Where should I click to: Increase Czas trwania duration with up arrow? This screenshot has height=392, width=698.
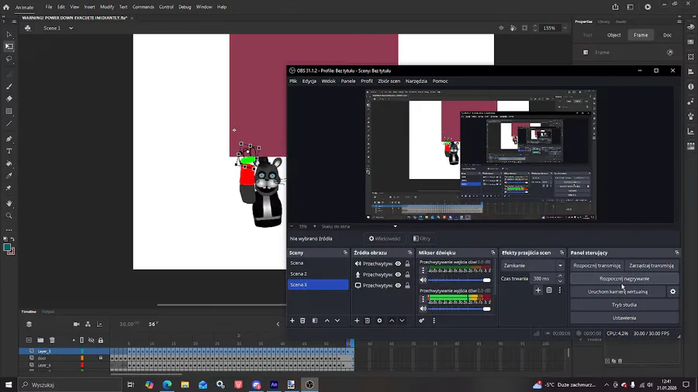coord(560,276)
